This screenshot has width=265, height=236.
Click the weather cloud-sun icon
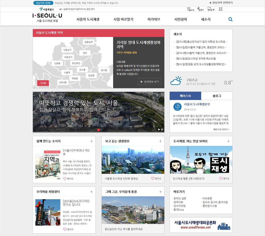pos(176,81)
